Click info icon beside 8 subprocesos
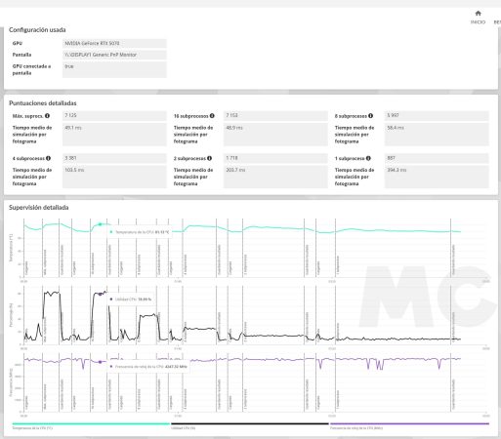The width and height of the screenshot is (501, 439). (370, 116)
